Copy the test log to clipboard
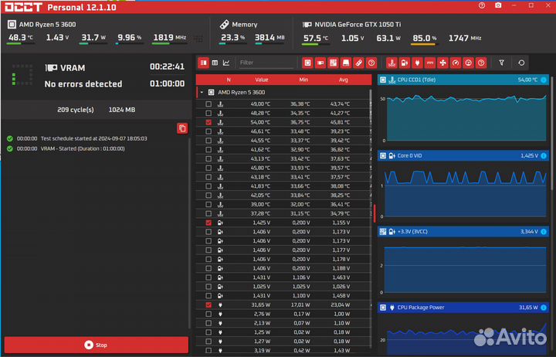The image size is (556, 357). (181, 128)
